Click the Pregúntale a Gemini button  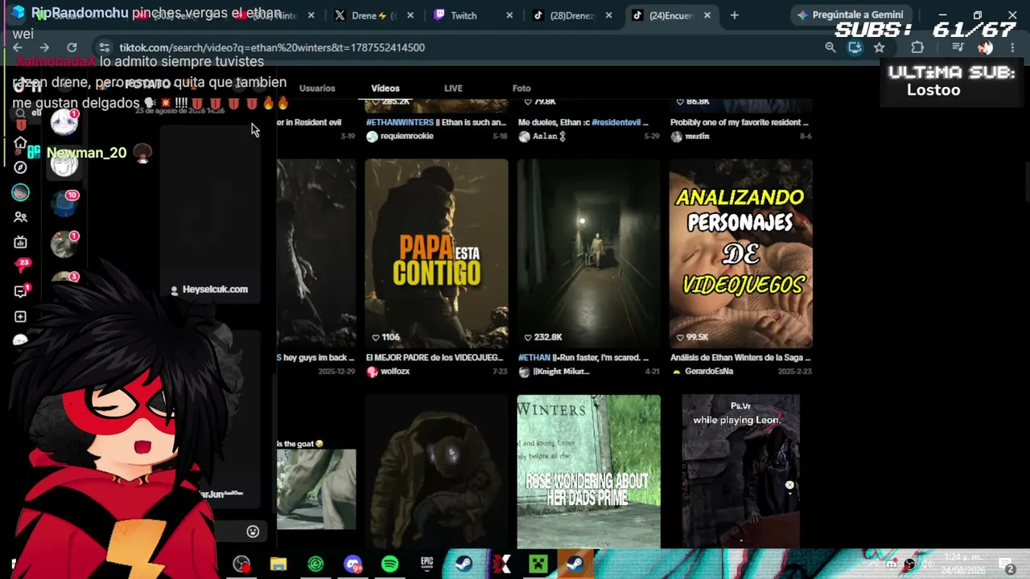point(850,15)
